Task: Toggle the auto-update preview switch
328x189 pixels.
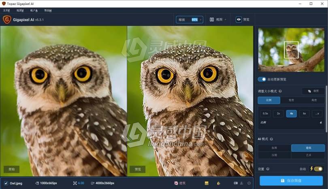Action: (262, 79)
